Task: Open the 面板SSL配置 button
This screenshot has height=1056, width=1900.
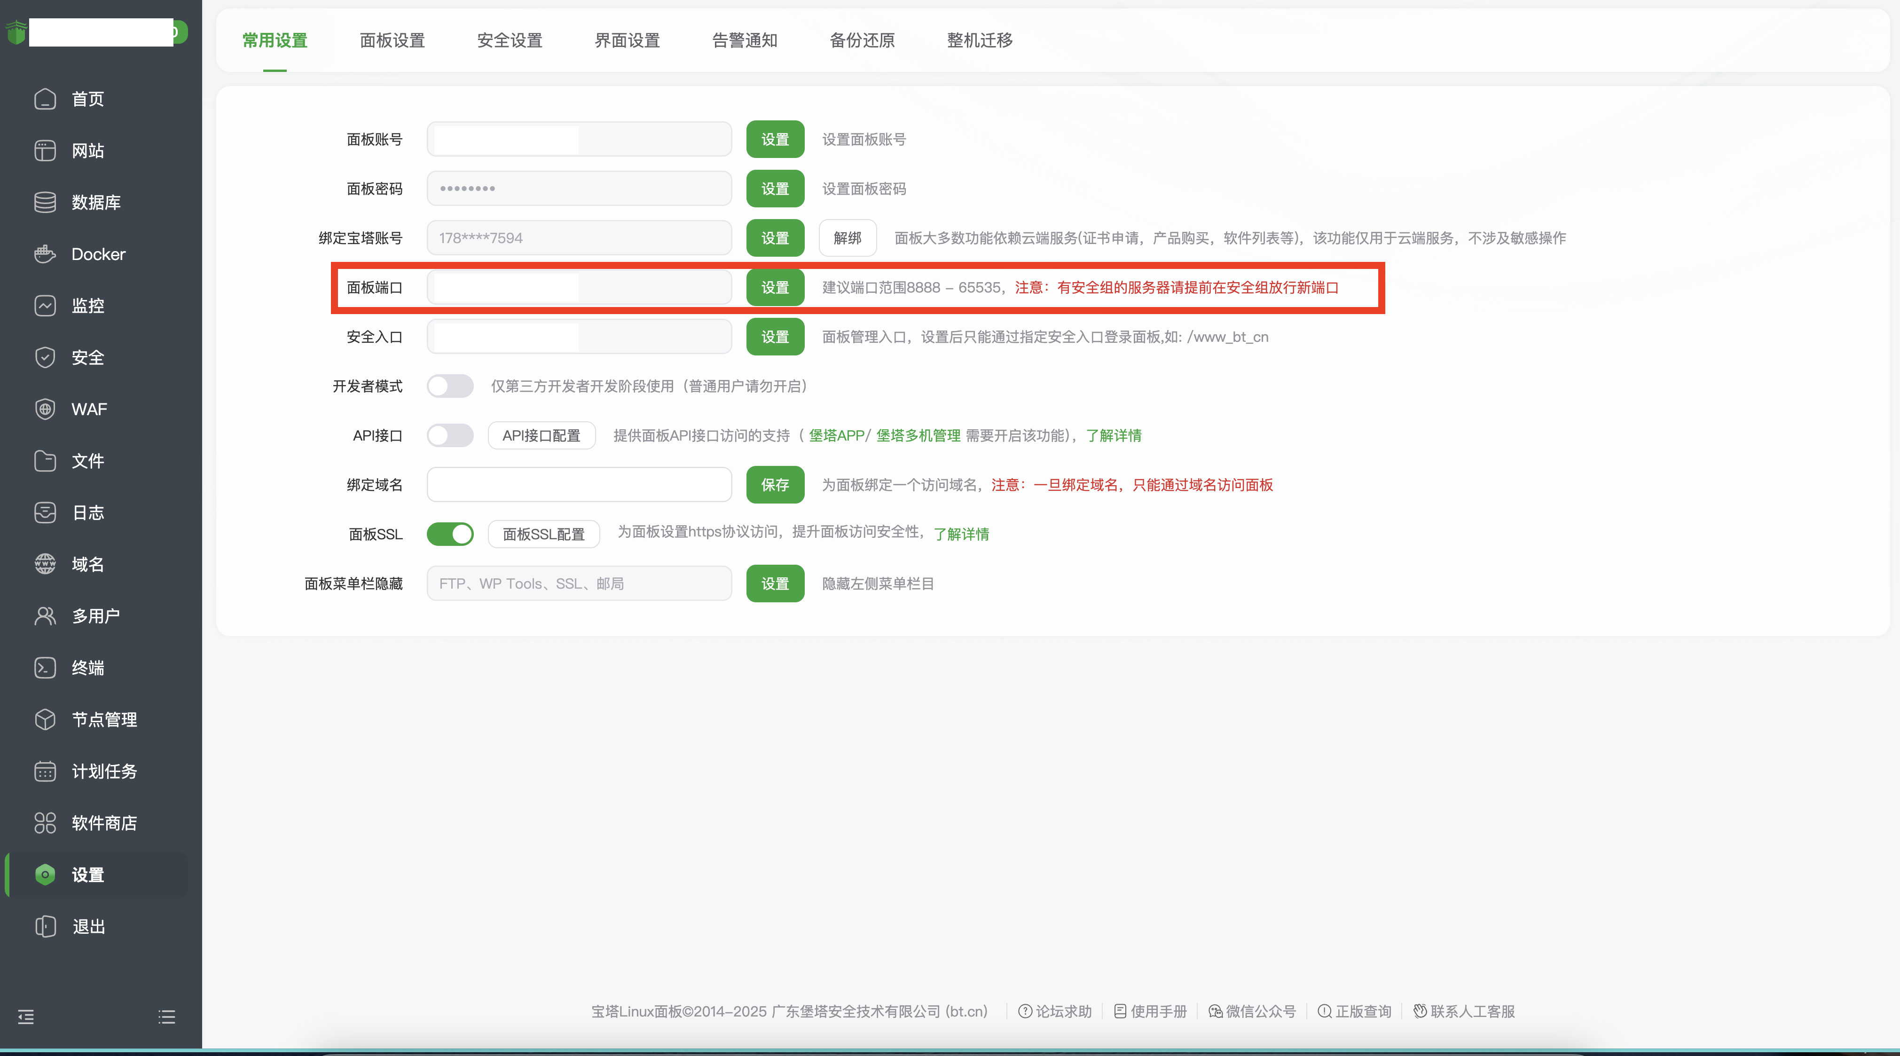Action: [x=543, y=534]
